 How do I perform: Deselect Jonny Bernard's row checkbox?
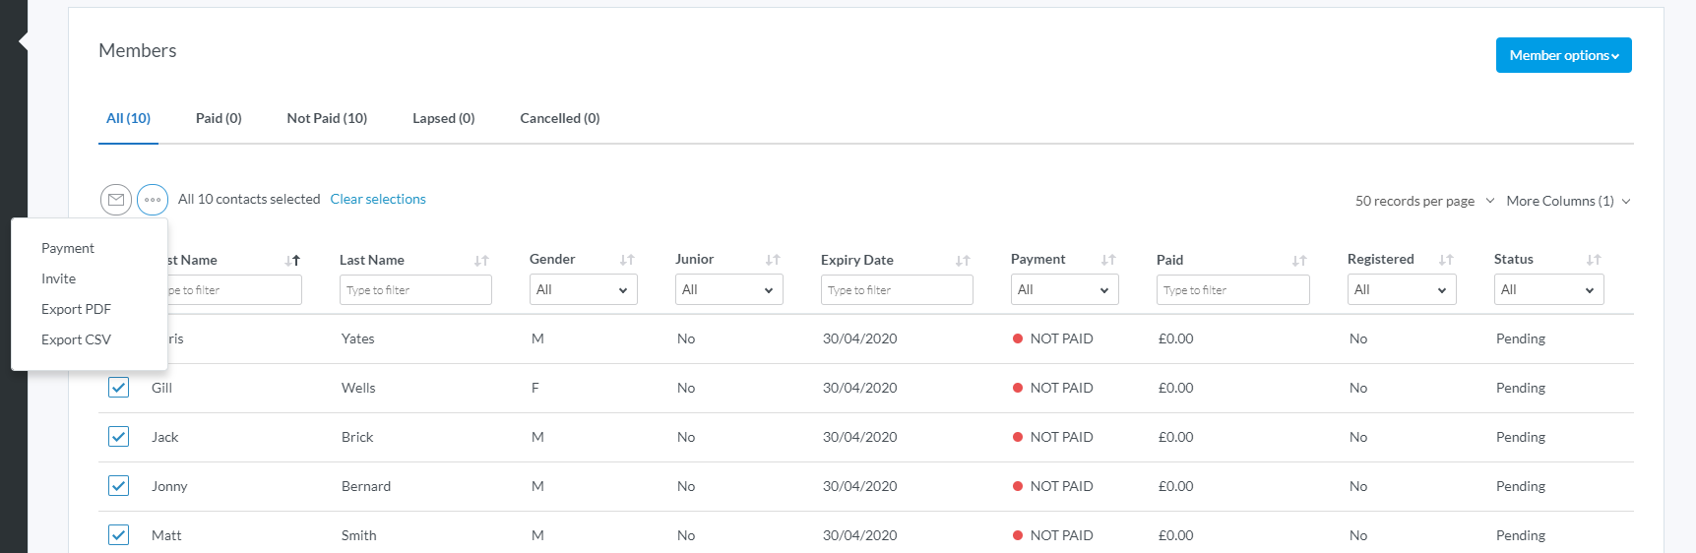tap(118, 486)
